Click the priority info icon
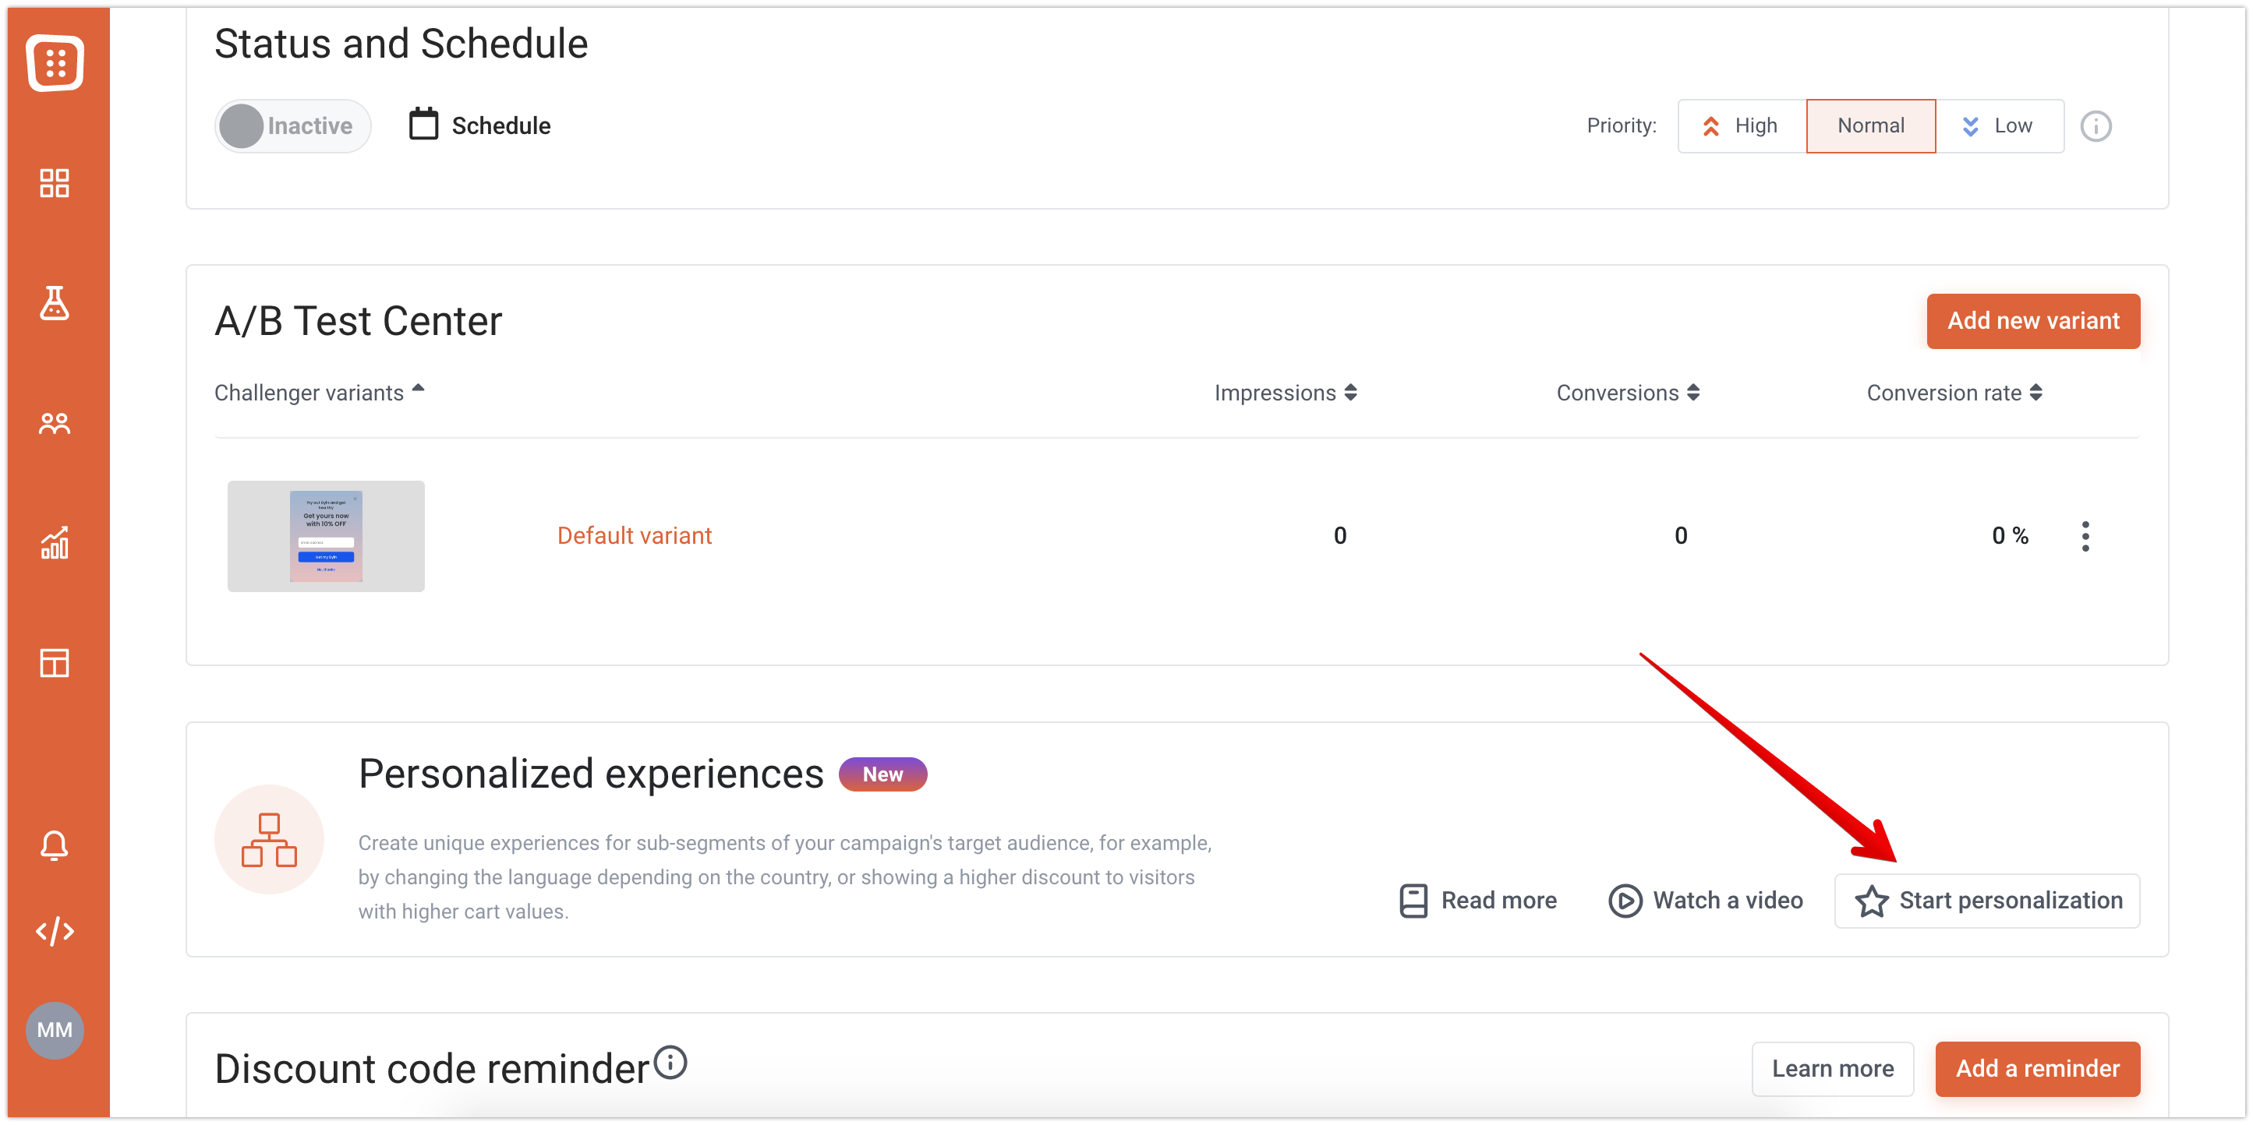 (x=2096, y=126)
